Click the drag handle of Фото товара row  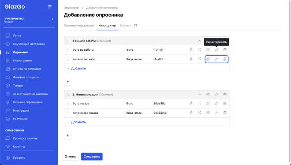tap(68, 103)
